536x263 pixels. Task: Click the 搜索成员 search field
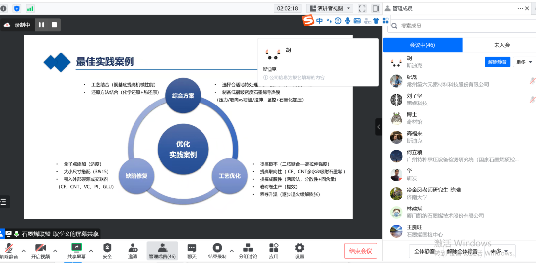[x=462, y=26]
